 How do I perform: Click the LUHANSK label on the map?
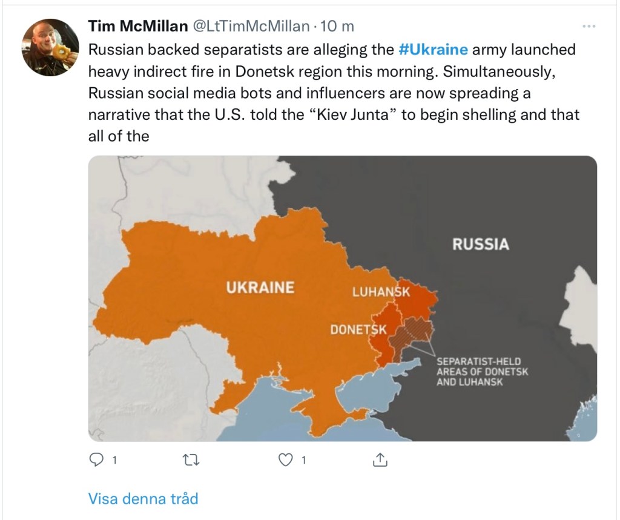pyautogui.click(x=381, y=292)
